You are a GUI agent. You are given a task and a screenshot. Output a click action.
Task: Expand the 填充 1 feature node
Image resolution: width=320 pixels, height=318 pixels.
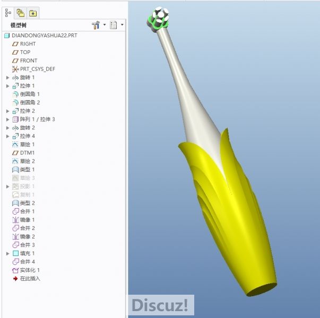click(x=7, y=253)
